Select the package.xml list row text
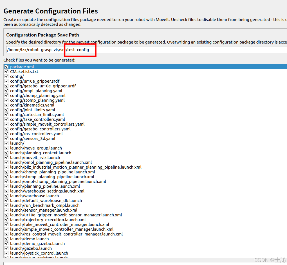Image resolution: width=287 pixels, height=265 pixels. (x=22, y=67)
